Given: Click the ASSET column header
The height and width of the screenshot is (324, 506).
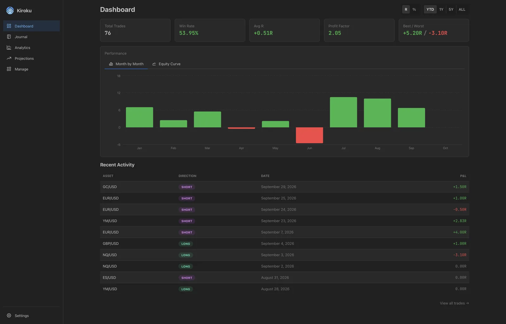Looking at the screenshot, I should click(108, 176).
